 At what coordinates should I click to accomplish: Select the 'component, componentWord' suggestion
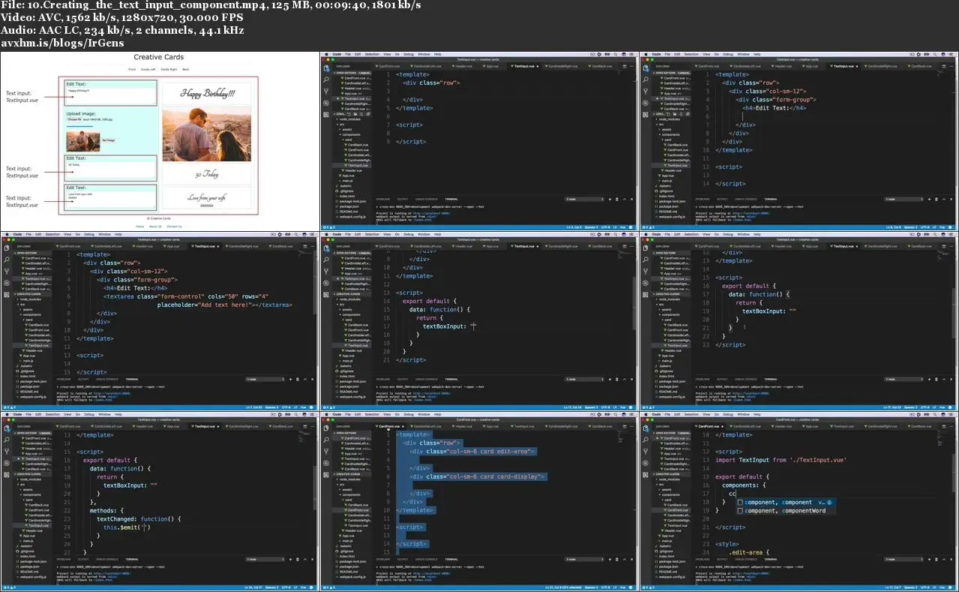click(786, 511)
